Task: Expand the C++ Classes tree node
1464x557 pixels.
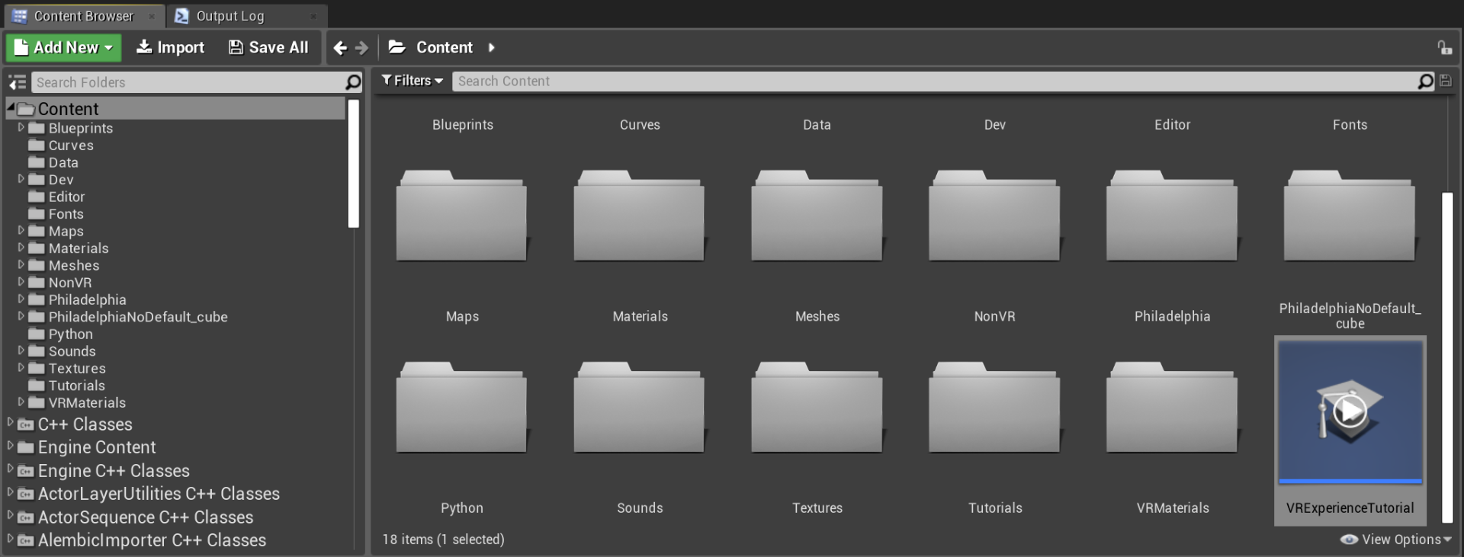Action: coord(11,422)
